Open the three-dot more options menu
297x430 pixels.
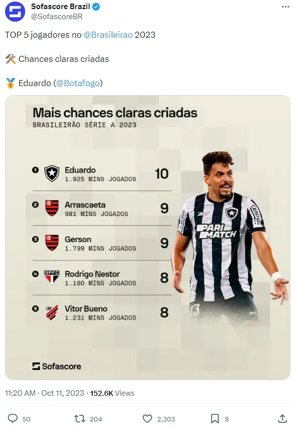pos(285,7)
